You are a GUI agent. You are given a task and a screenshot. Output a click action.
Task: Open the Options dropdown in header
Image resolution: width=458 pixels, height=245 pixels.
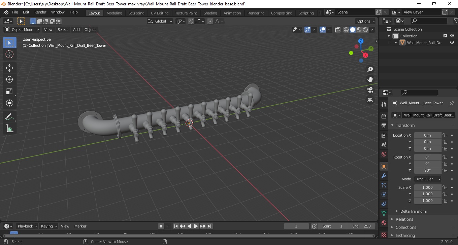[366, 21]
